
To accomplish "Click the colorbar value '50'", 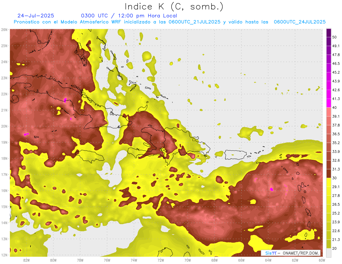I will (x=335, y=37).
